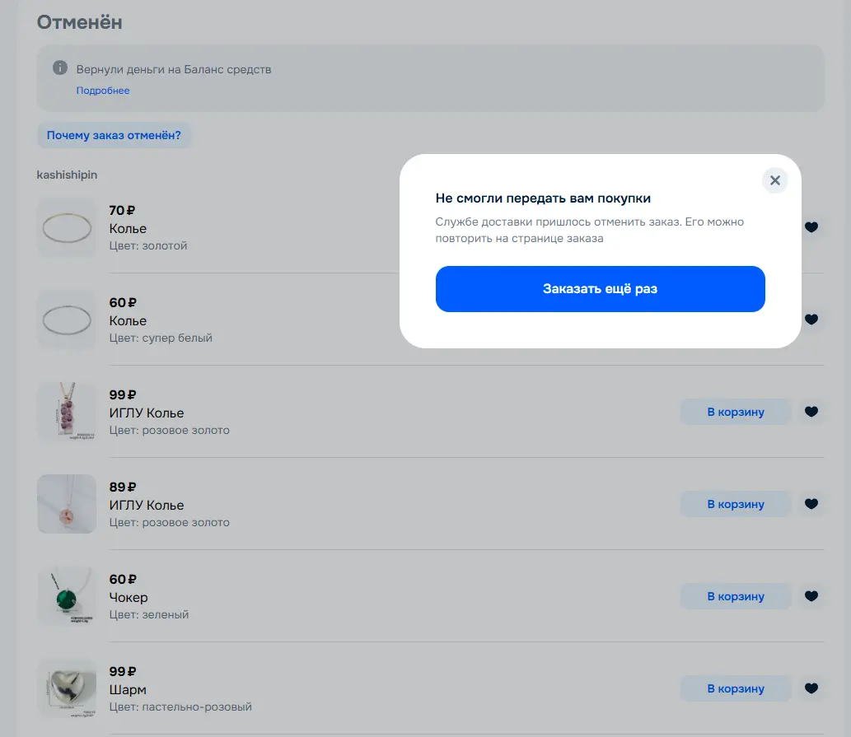
Task: Close the 'Не смогли передать вам покупки' popup
Action: (774, 180)
